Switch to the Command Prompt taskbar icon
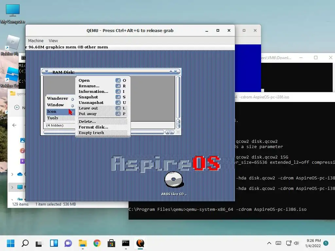The image size is (335, 251). pos(126,243)
